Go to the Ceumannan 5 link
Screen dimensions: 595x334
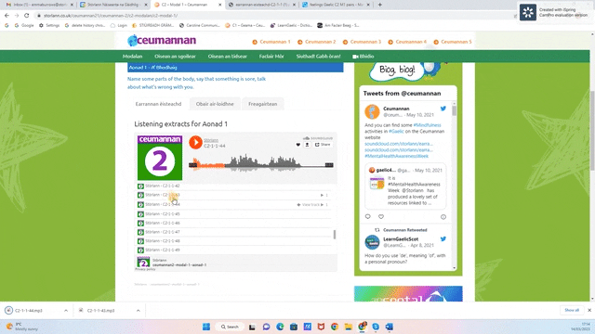(x=453, y=42)
